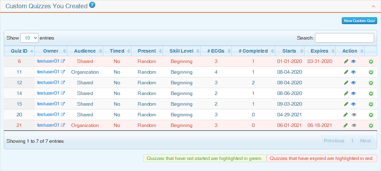Toggle the eye visibility icon for quiz 6

coord(353,62)
